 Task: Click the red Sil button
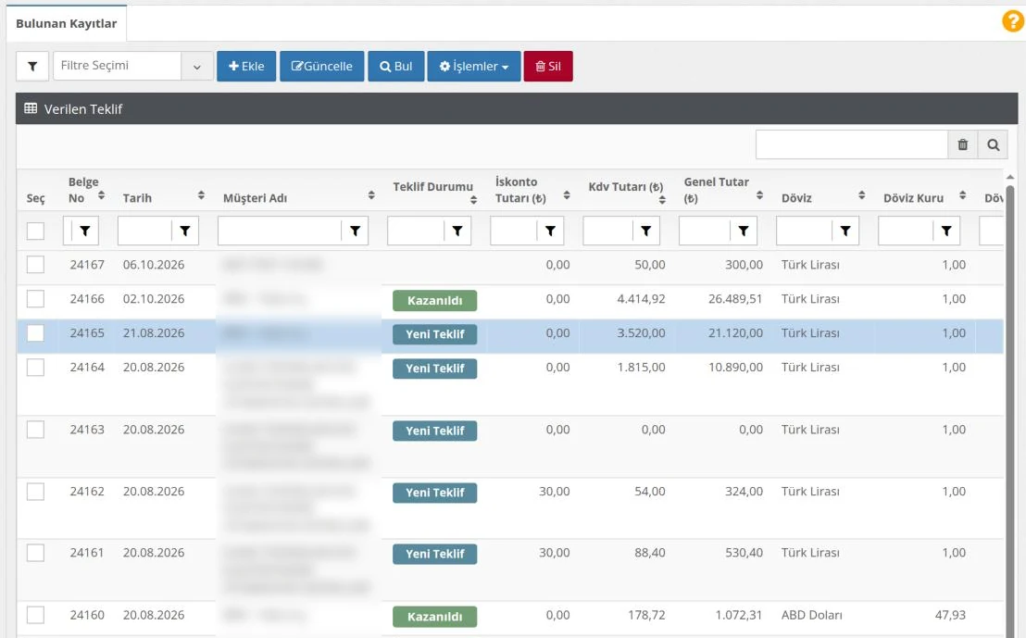547,66
